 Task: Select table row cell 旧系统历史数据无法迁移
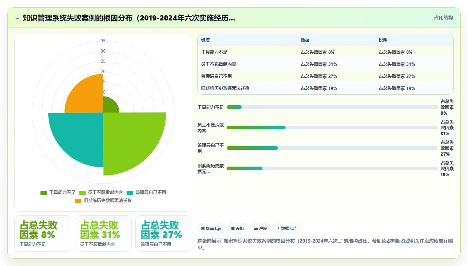click(225, 88)
